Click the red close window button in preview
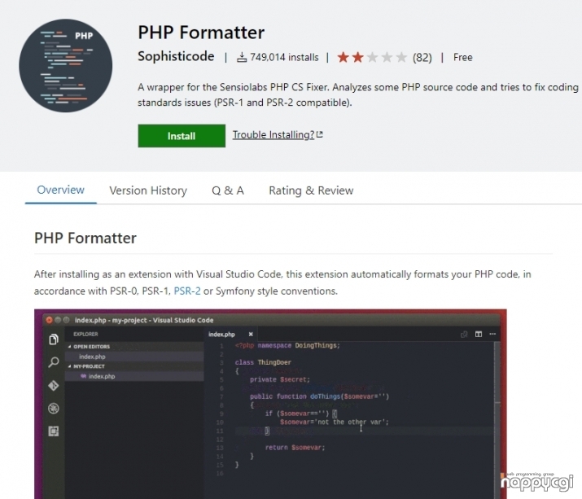The width and height of the screenshot is (582, 499). [x=49, y=320]
